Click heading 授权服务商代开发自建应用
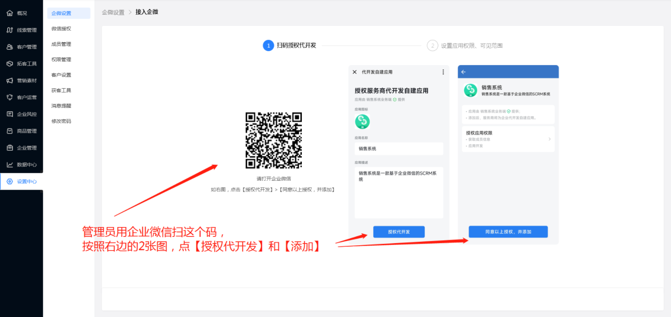The height and width of the screenshot is (317, 671). 391,91
